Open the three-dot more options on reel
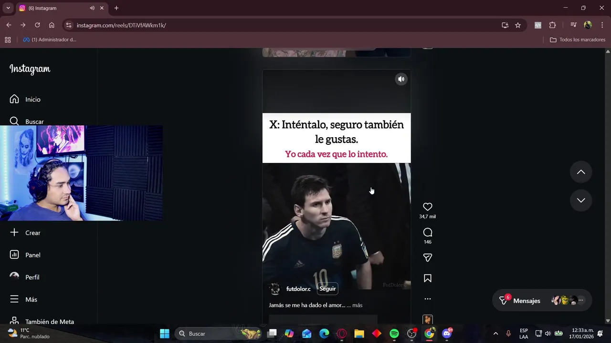Viewport: 611px width, 343px height. point(428,299)
